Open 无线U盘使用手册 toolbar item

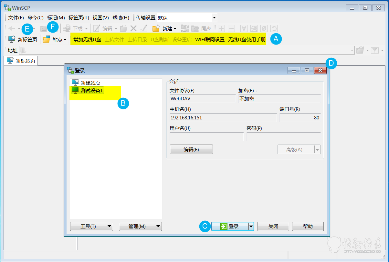coord(247,40)
